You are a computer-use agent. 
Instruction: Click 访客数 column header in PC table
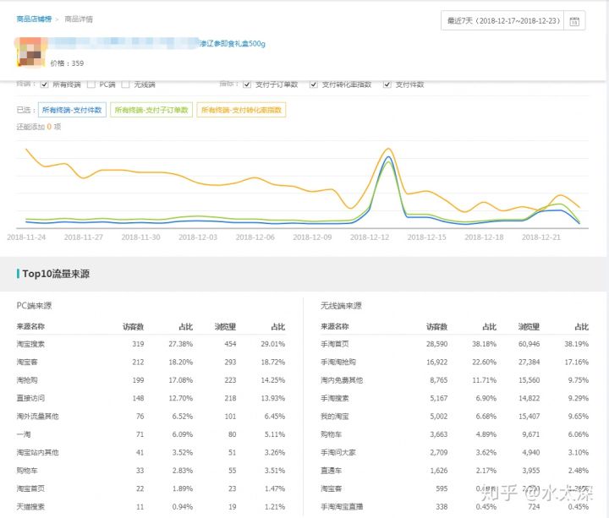click(133, 326)
